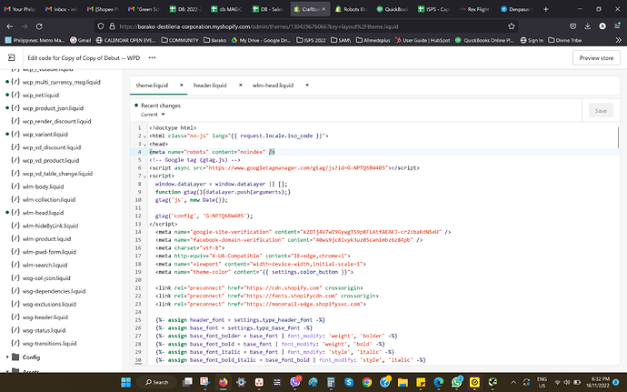This screenshot has width=627, height=392.
Task: Click the Preview store button
Action: [598, 57]
